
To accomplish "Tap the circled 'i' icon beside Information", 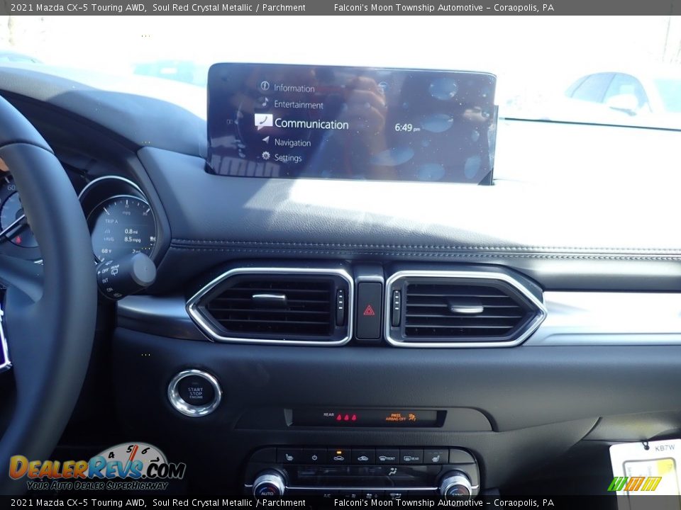I will (265, 86).
